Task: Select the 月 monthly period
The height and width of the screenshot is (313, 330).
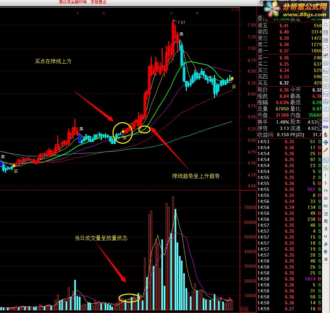Action: (326, 229)
